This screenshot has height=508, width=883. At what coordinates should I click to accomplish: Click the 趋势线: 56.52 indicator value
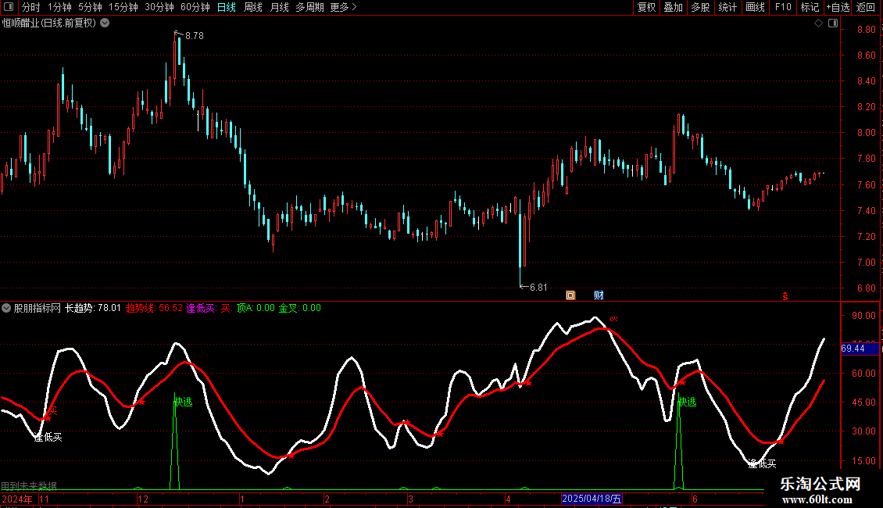(x=154, y=308)
